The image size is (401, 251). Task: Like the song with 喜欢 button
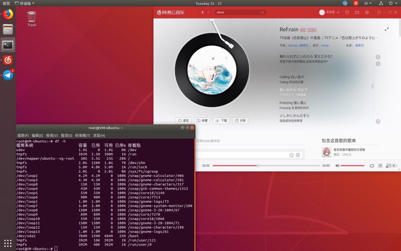pos(184,120)
